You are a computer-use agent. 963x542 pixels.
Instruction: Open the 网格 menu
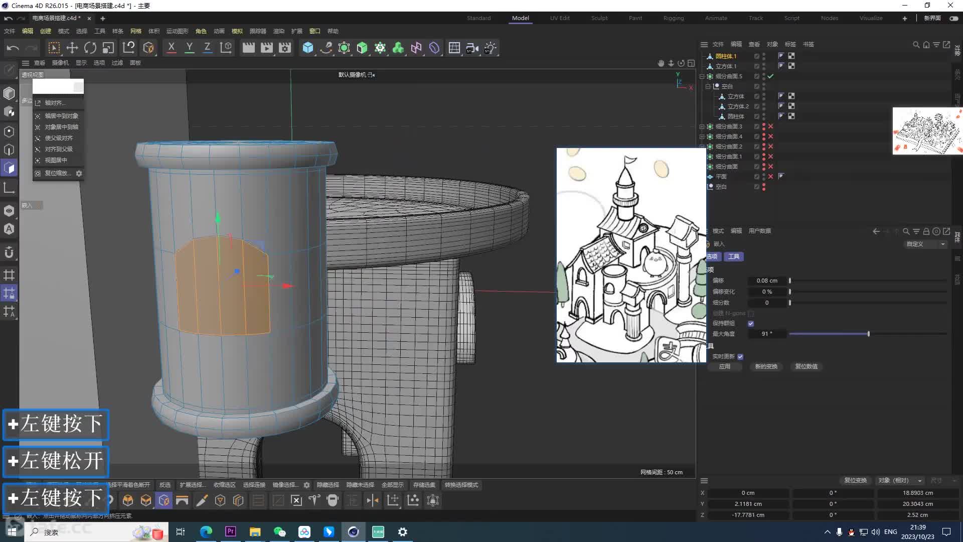pos(136,31)
